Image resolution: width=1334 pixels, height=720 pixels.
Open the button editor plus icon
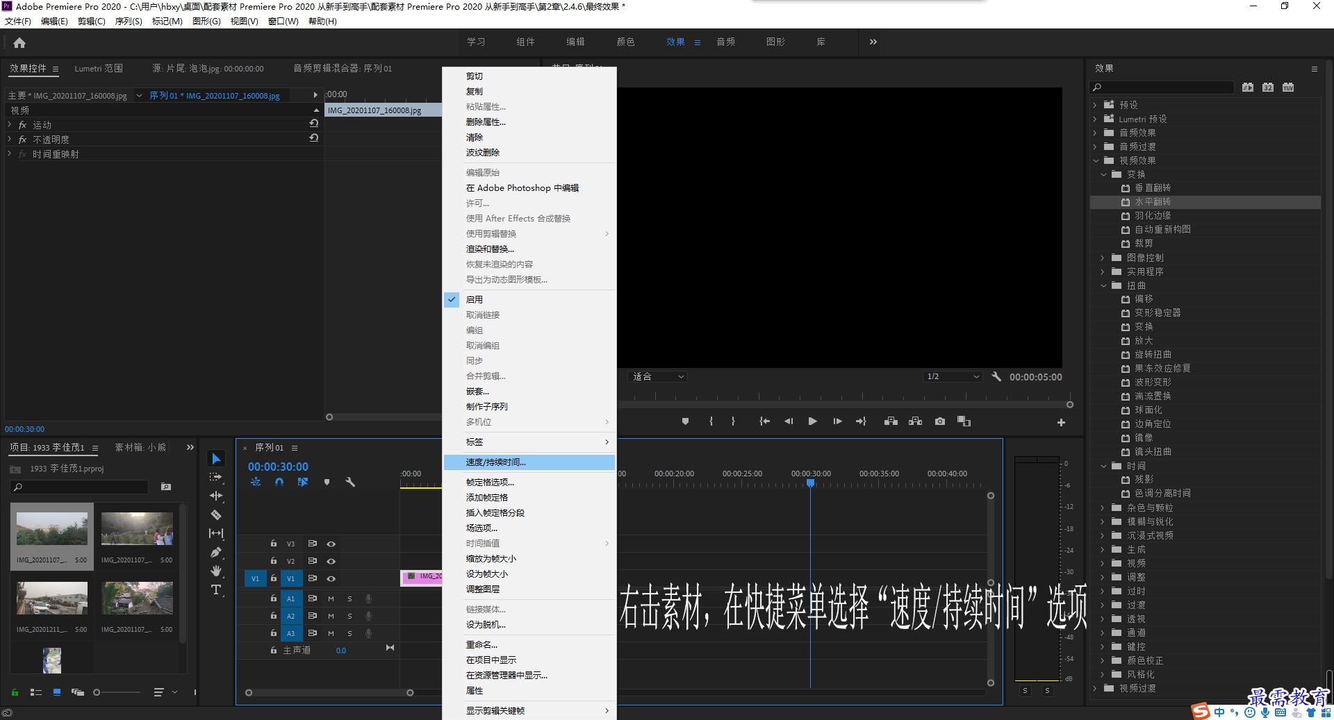(1061, 422)
